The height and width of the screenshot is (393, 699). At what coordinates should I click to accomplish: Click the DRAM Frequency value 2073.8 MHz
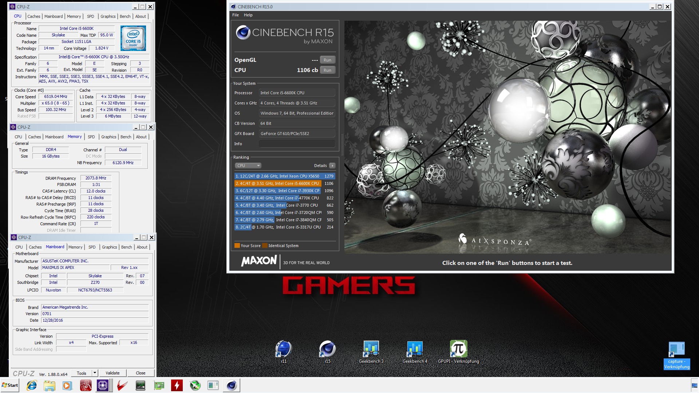click(96, 178)
